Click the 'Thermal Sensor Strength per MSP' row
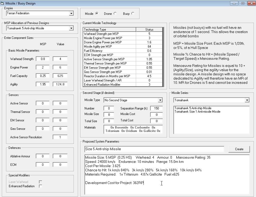 point(123,63)
